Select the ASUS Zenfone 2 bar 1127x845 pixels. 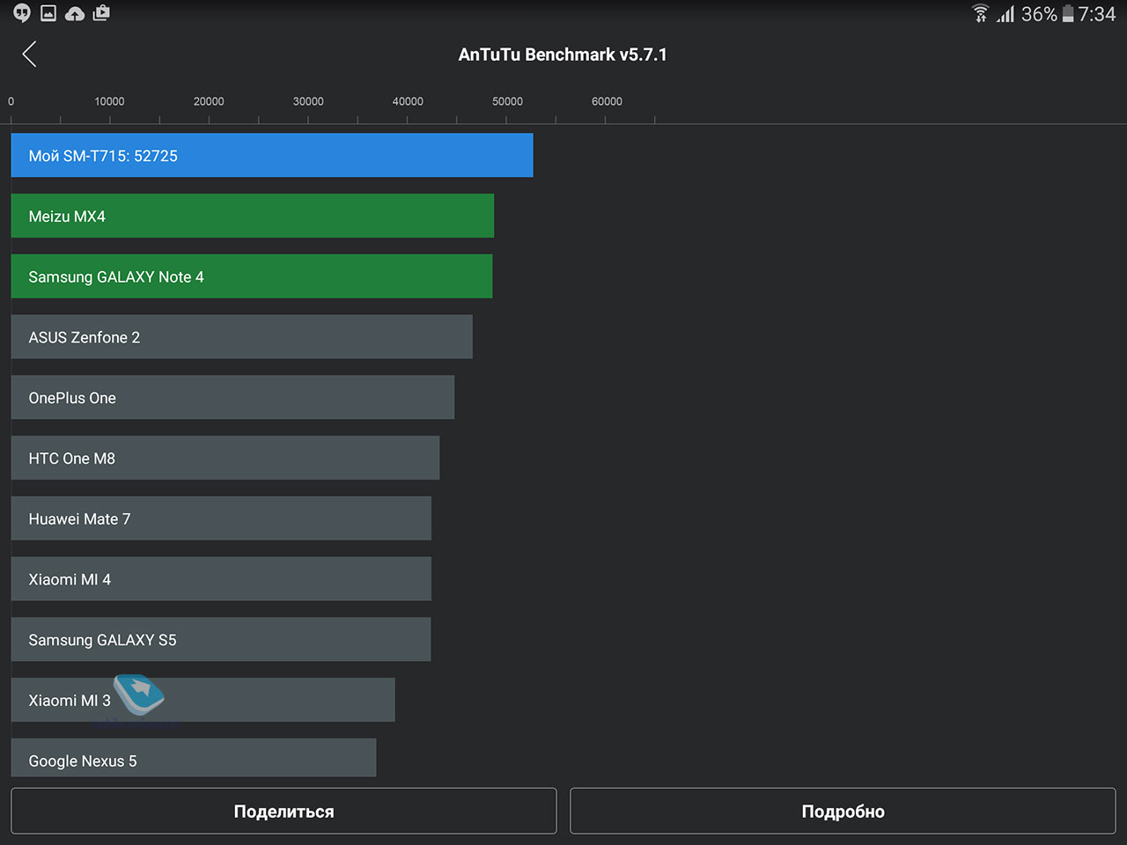click(x=242, y=336)
